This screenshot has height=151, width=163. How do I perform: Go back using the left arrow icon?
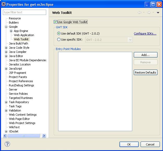tap(140, 13)
